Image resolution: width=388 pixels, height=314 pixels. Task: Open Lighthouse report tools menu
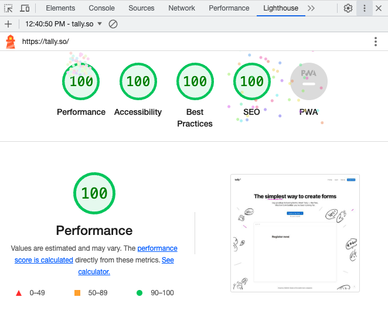(376, 42)
